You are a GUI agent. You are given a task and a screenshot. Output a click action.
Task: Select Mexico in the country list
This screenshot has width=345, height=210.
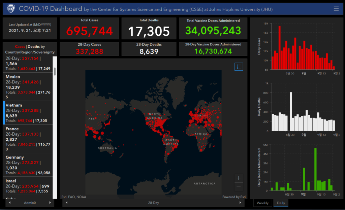click(28, 87)
